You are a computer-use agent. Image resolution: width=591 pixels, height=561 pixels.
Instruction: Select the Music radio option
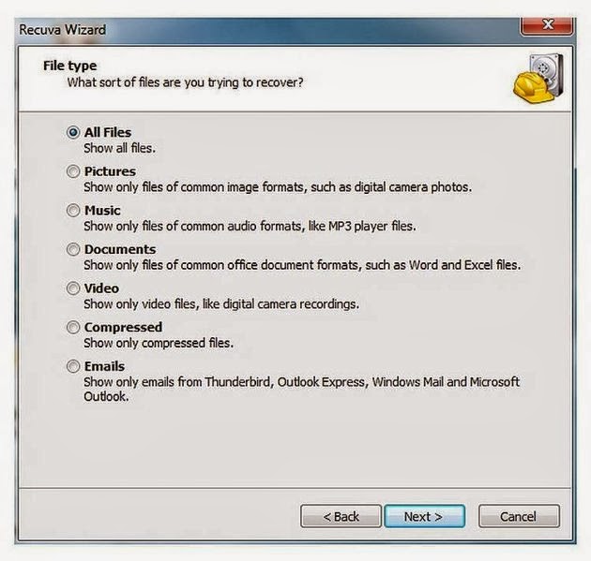pos(73,211)
